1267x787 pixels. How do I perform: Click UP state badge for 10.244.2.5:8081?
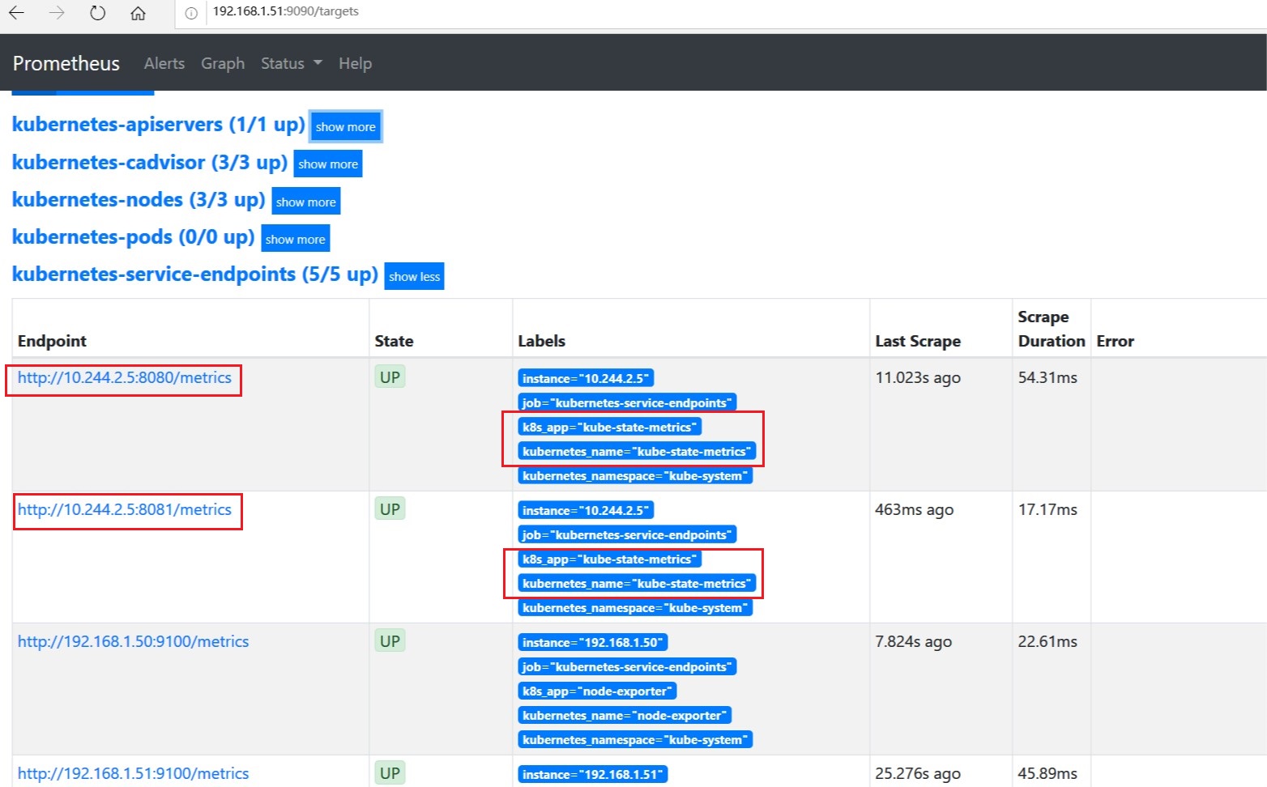[390, 509]
